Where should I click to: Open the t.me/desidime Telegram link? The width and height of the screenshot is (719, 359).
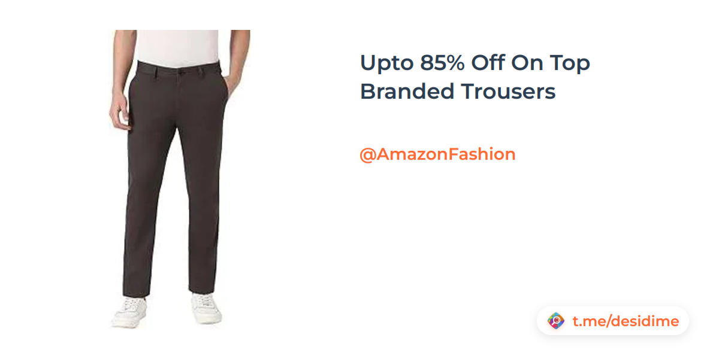(x=626, y=321)
